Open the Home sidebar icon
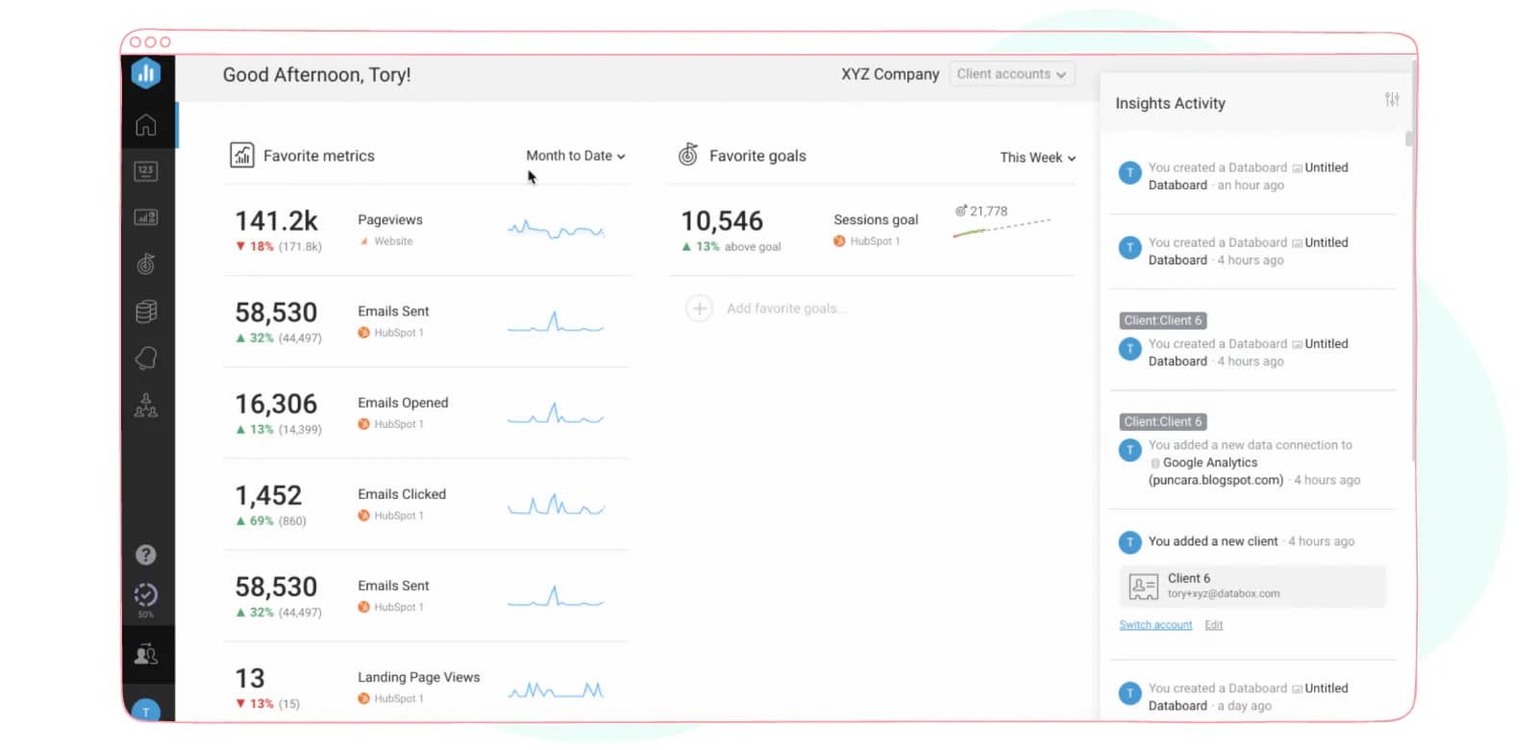This screenshot has width=1538, height=750. 146,125
